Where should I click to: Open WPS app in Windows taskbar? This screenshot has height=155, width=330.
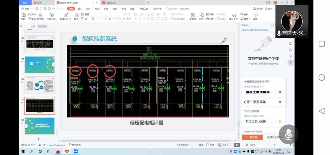click(x=67, y=151)
